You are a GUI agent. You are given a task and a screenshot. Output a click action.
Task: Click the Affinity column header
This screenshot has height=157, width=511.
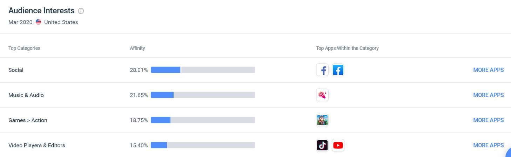[137, 48]
